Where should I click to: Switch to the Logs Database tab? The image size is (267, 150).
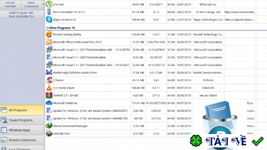[22, 148]
